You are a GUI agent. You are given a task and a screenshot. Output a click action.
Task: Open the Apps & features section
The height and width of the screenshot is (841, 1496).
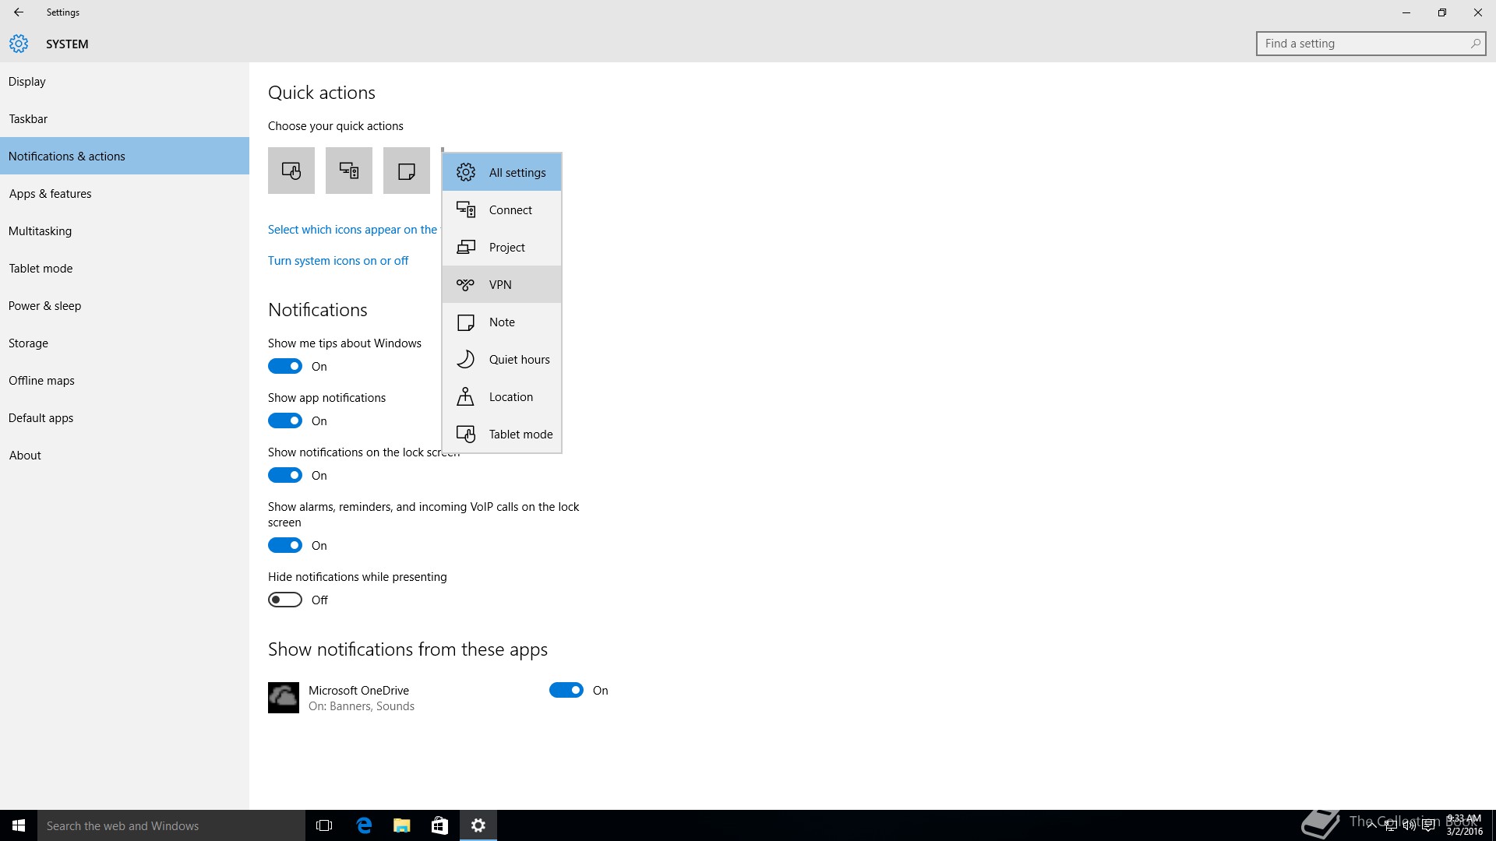coord(50,194)
